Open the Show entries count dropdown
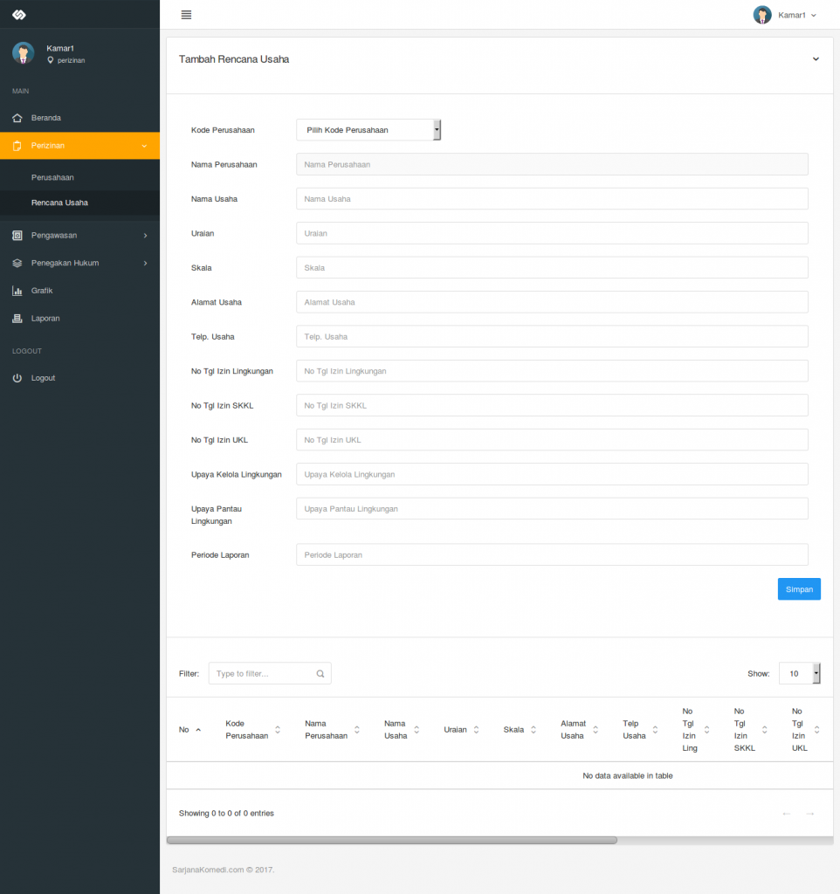The image size is (840, 894). pos(797,673)
